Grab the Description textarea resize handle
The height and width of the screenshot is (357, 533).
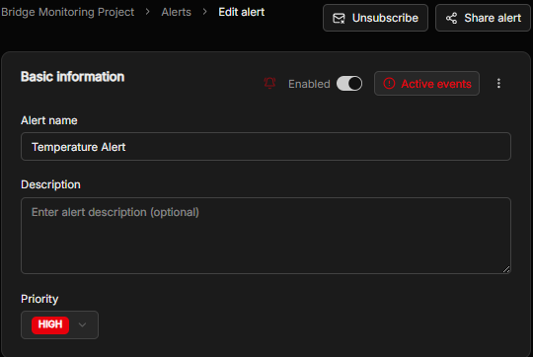[x=506, y=269]
